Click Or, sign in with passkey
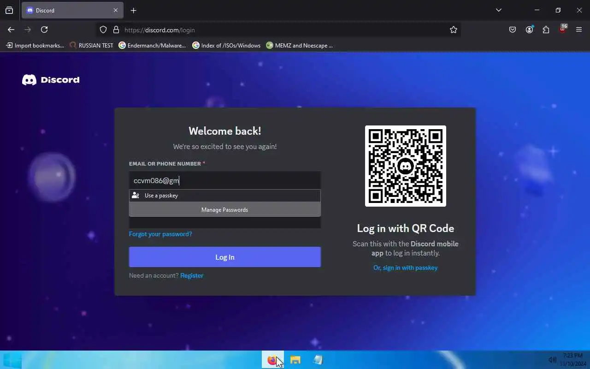 (x=406, y=268)
